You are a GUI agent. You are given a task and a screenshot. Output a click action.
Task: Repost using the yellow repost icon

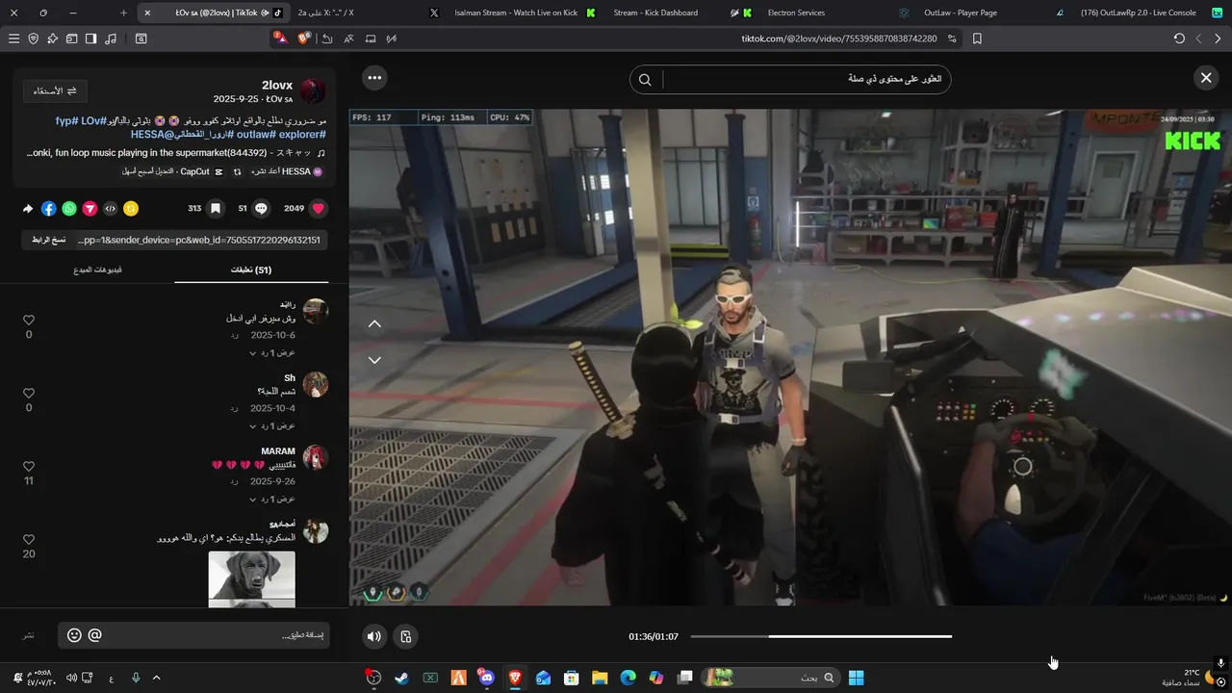click(x=131, y=208)
